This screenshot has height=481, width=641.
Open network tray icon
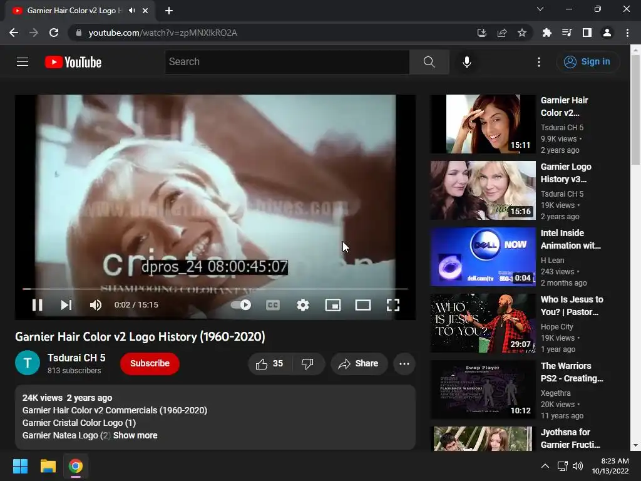click(x=563, y=466)
